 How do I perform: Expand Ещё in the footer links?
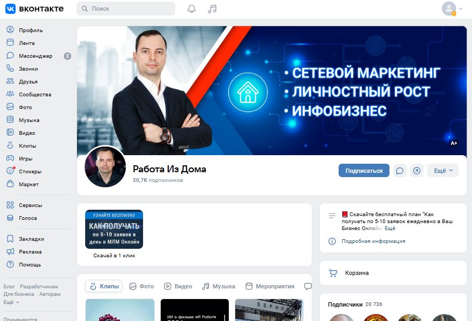[11, 302]
